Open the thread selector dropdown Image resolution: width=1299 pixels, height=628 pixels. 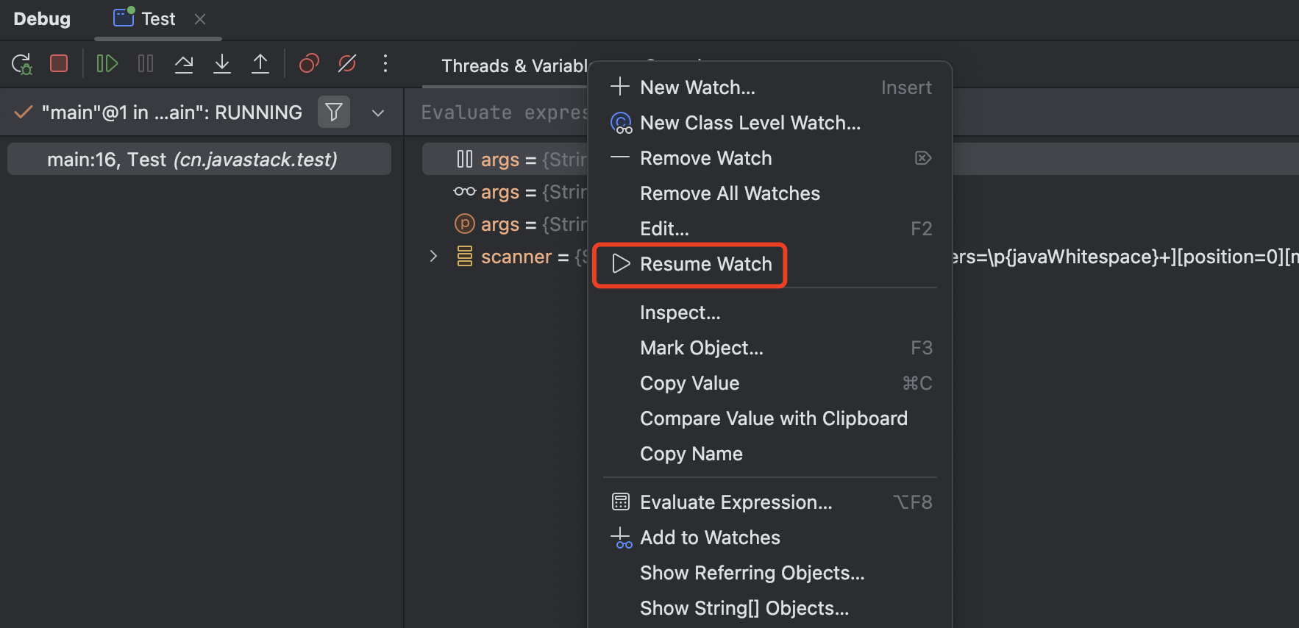378,113
